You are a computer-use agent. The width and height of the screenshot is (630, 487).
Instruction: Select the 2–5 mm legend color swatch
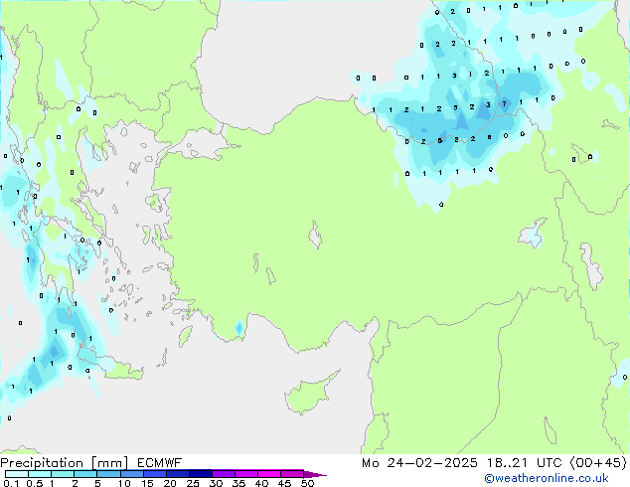tap(85, 474)
